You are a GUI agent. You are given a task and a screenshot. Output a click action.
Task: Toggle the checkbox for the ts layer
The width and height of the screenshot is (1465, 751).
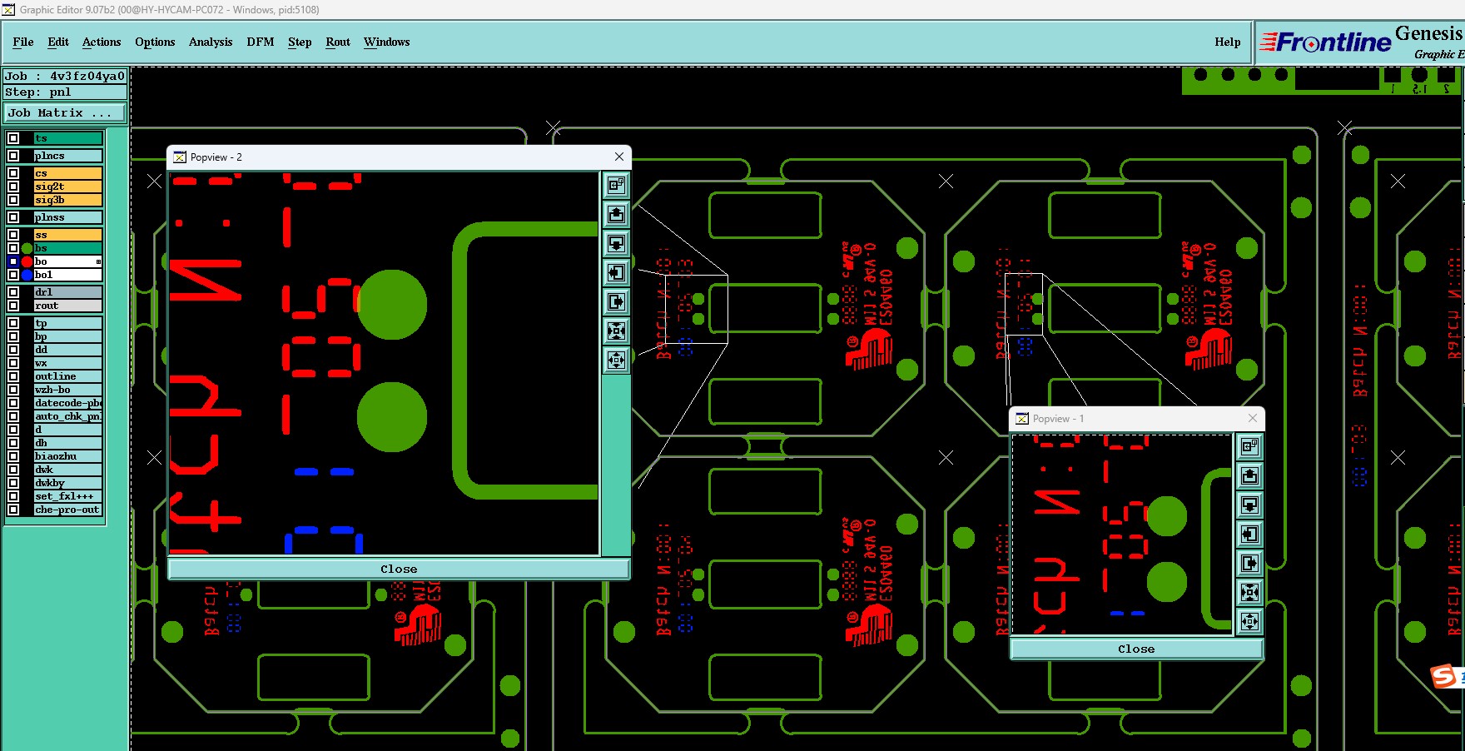[x=13, y=138]
